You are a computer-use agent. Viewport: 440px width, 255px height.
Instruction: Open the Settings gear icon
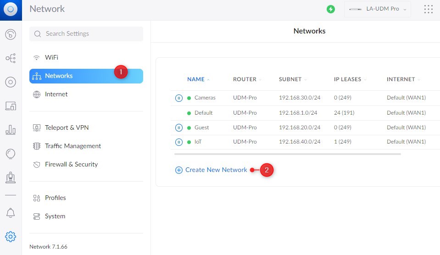click(x=11, y=237)
